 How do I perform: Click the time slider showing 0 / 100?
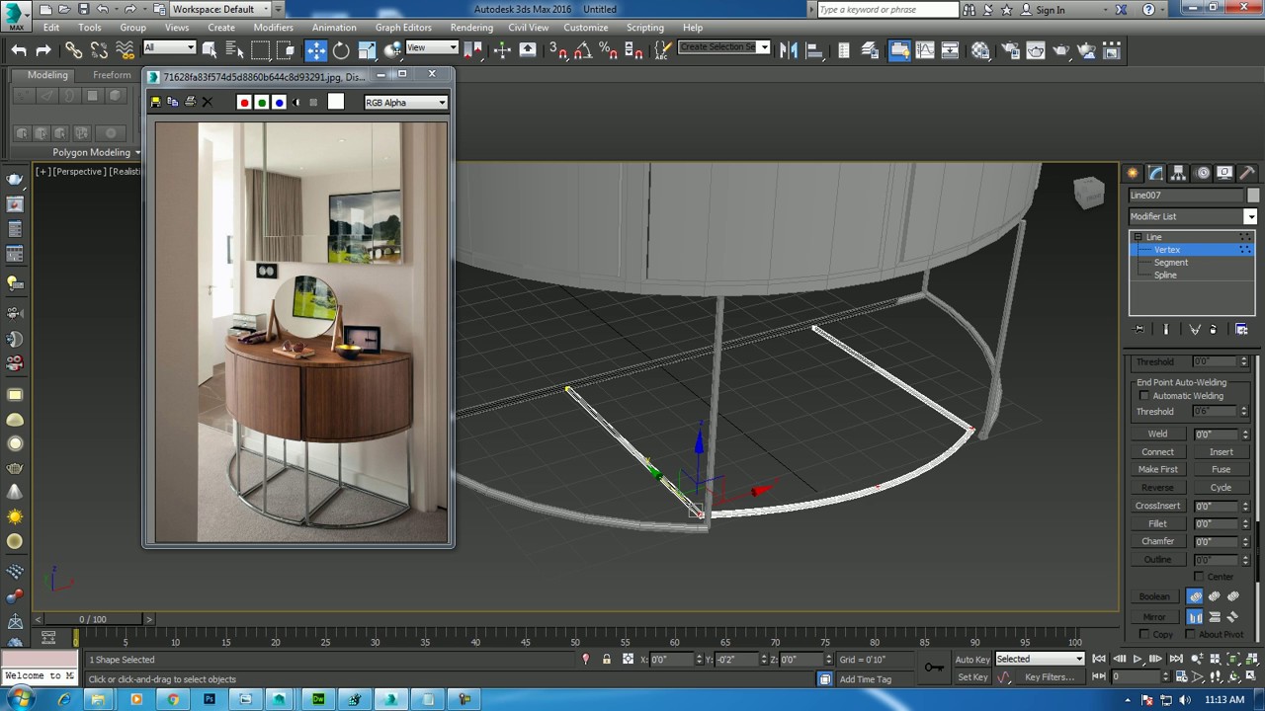(x=92, y=619)
